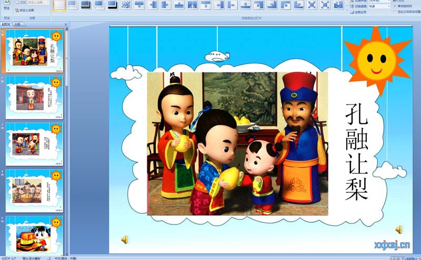Apply the Uncover Left transition
The width and height of the screenshot is (421, 260).
tap(219, 5)
